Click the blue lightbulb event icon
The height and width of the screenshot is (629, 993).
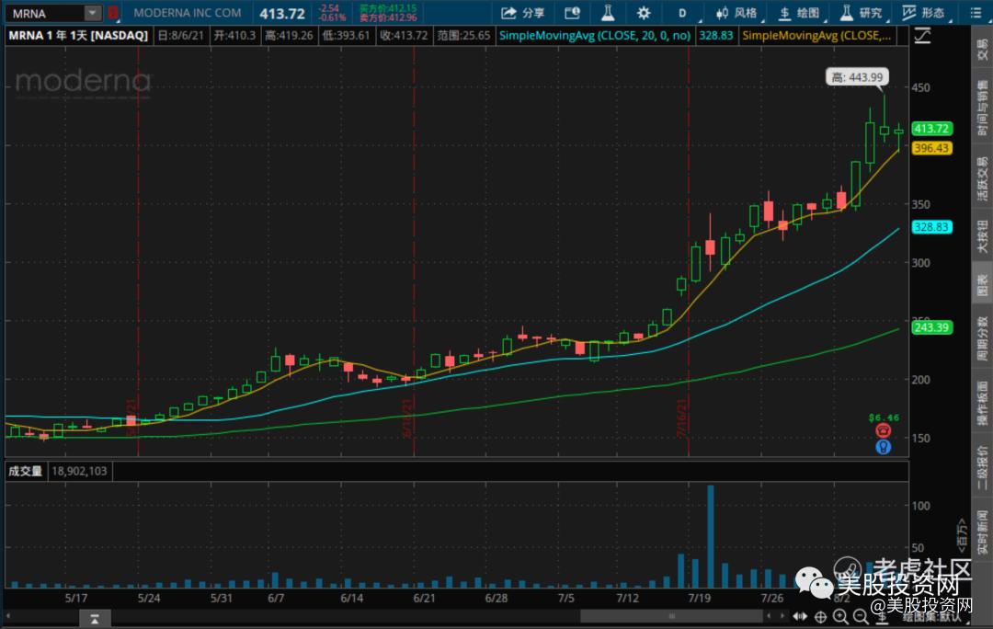(x=884, y=447)
